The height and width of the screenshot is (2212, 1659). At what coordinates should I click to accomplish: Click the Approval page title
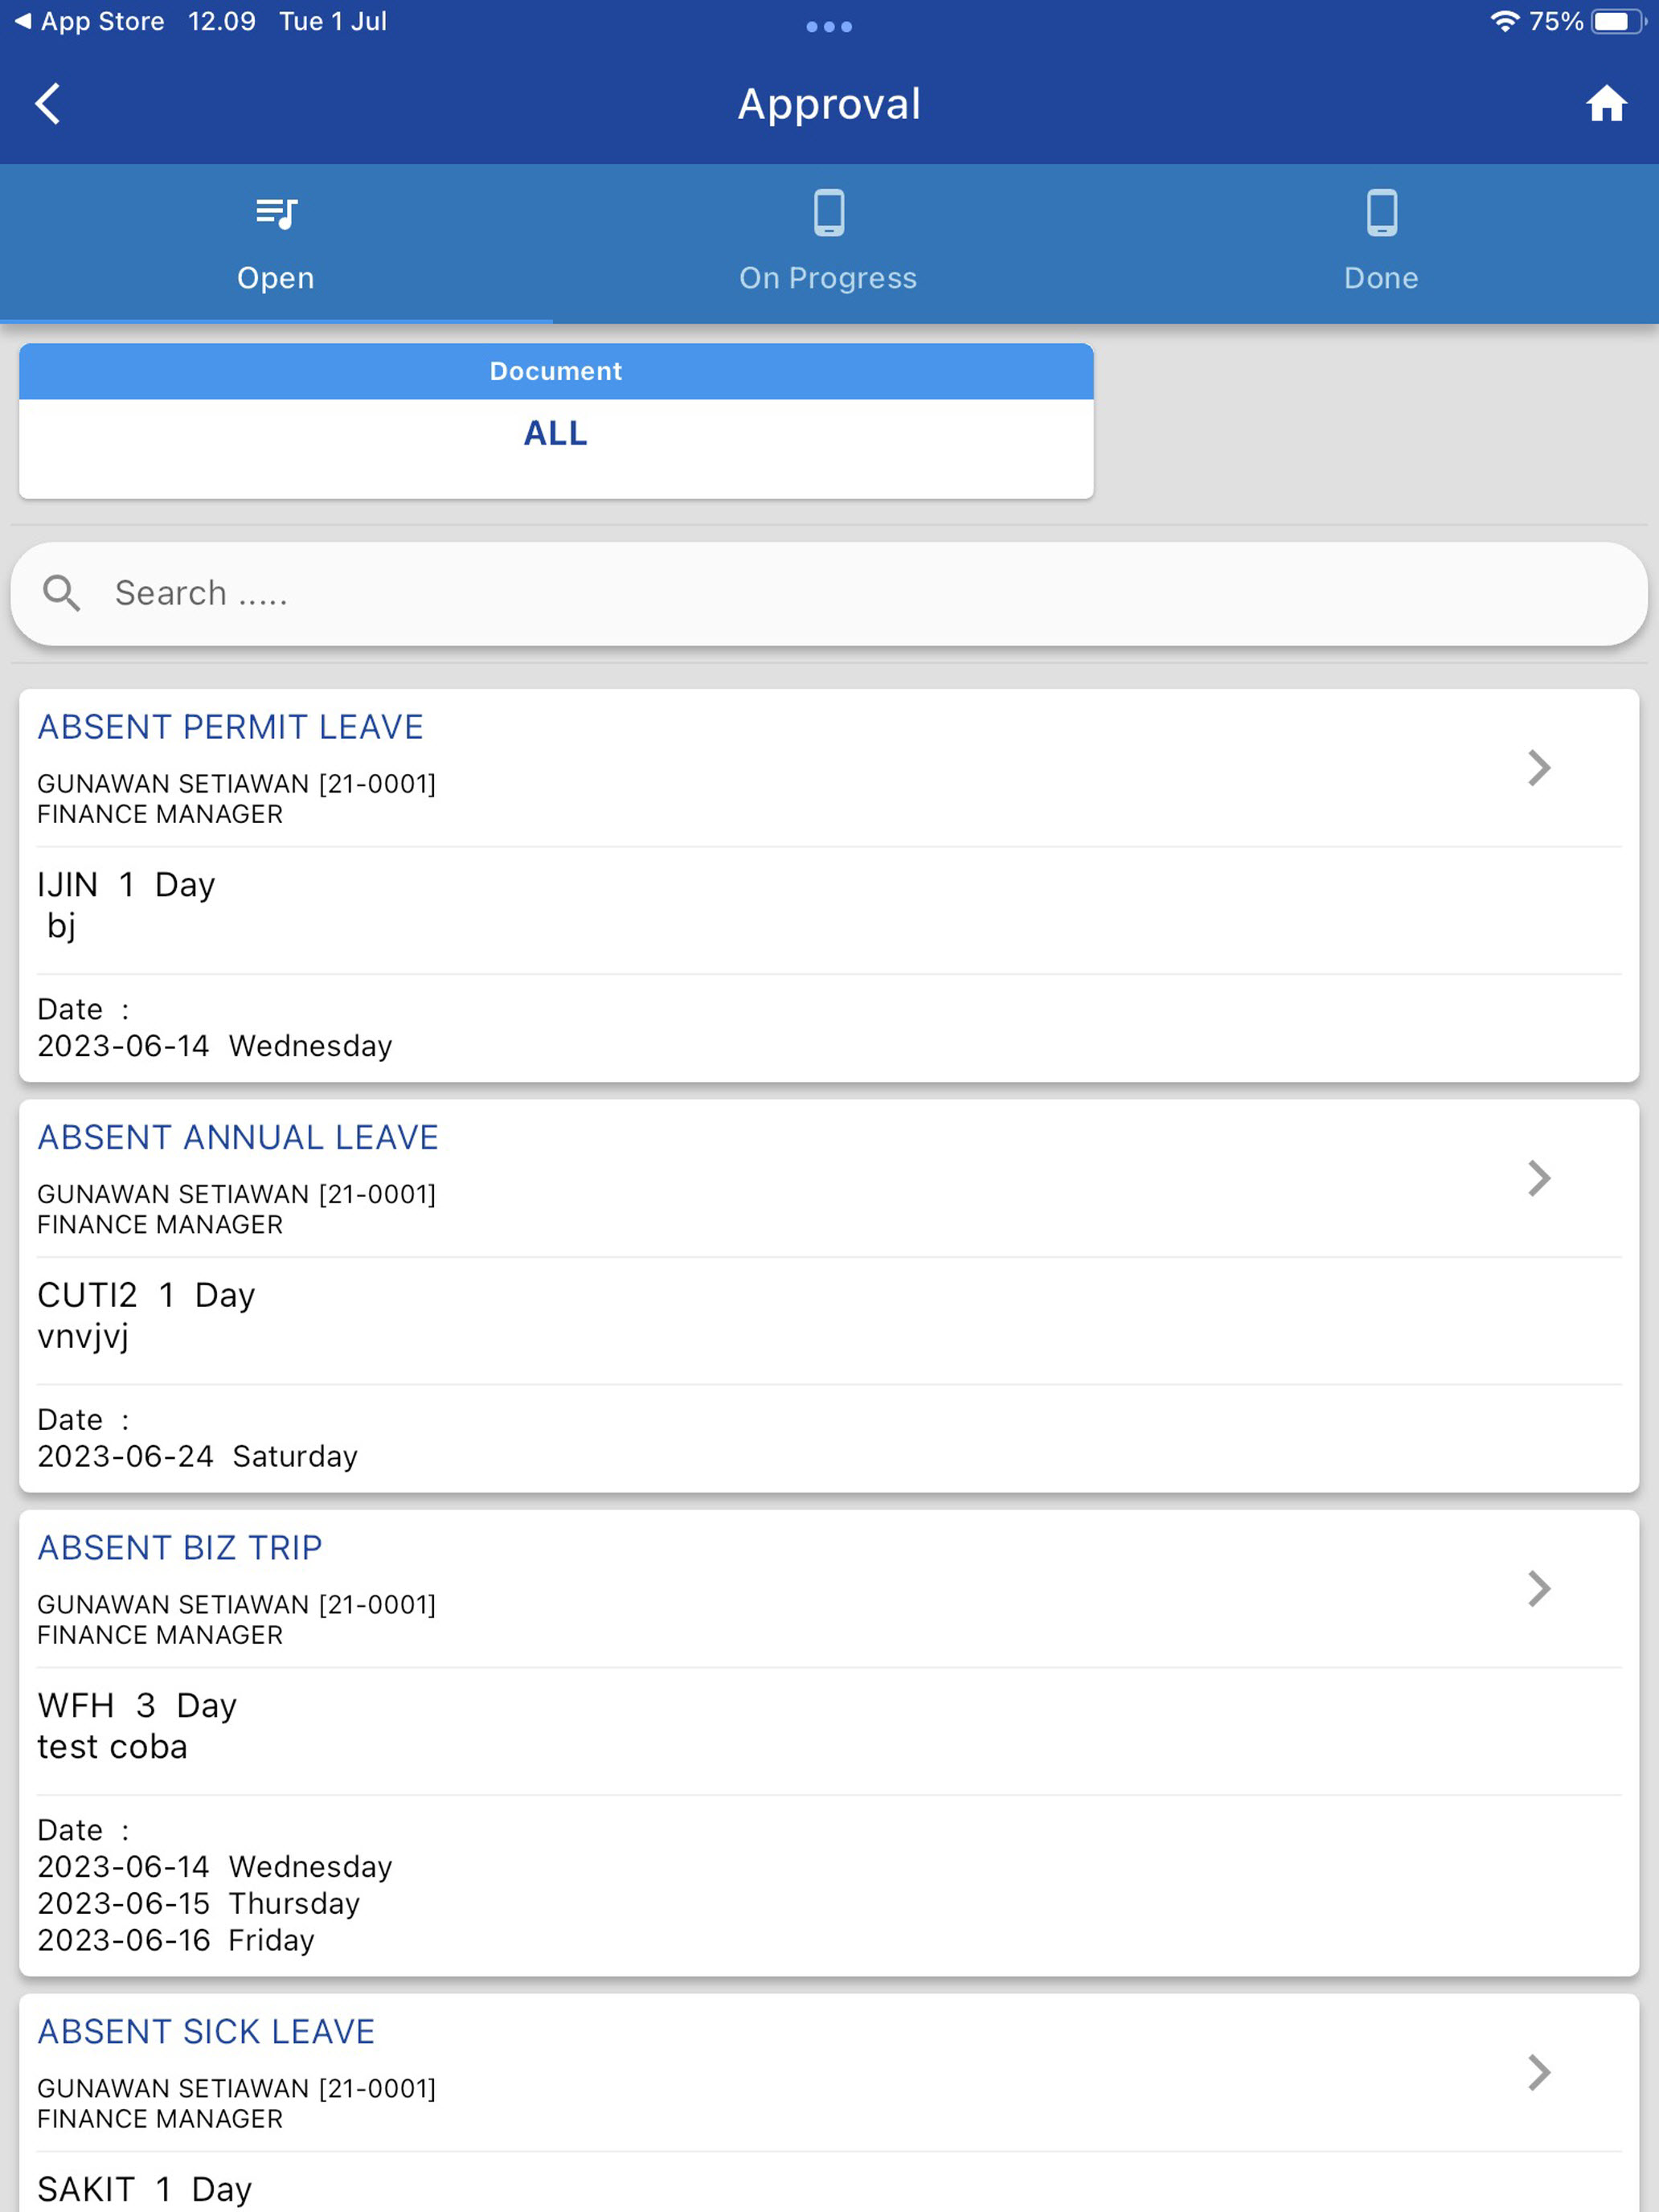coord(829,104)
